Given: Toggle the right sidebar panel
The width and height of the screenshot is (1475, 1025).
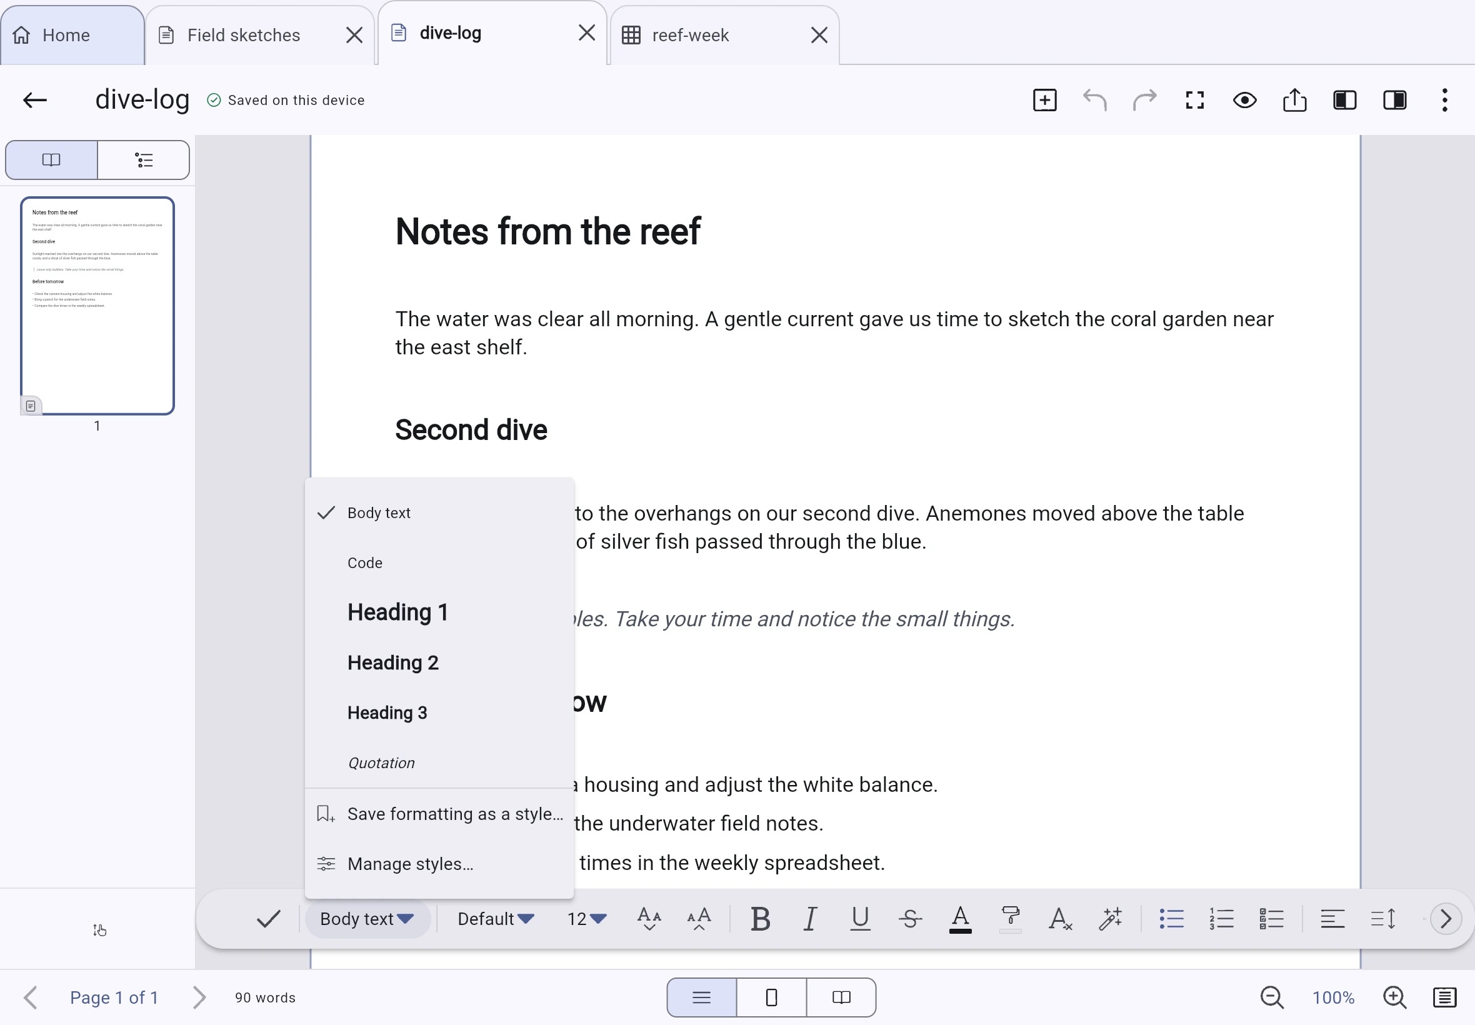Looking at the screenshot, I should coord(1395,100).
